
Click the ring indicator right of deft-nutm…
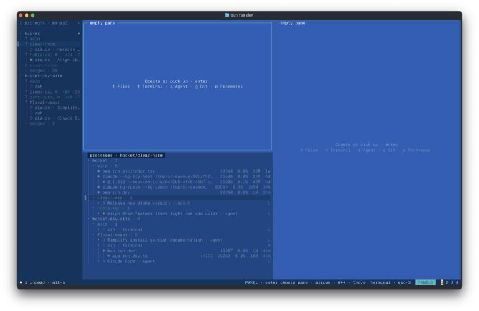[x=59, y=97]
